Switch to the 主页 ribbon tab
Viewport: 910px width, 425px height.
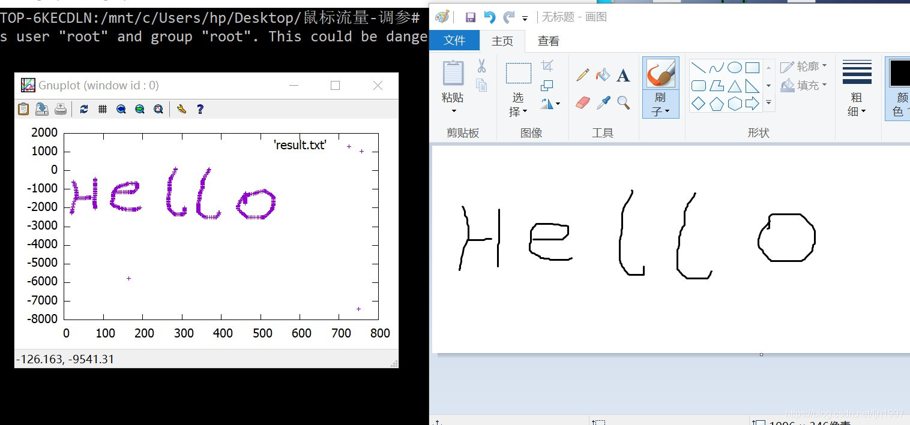pos(502,41)
